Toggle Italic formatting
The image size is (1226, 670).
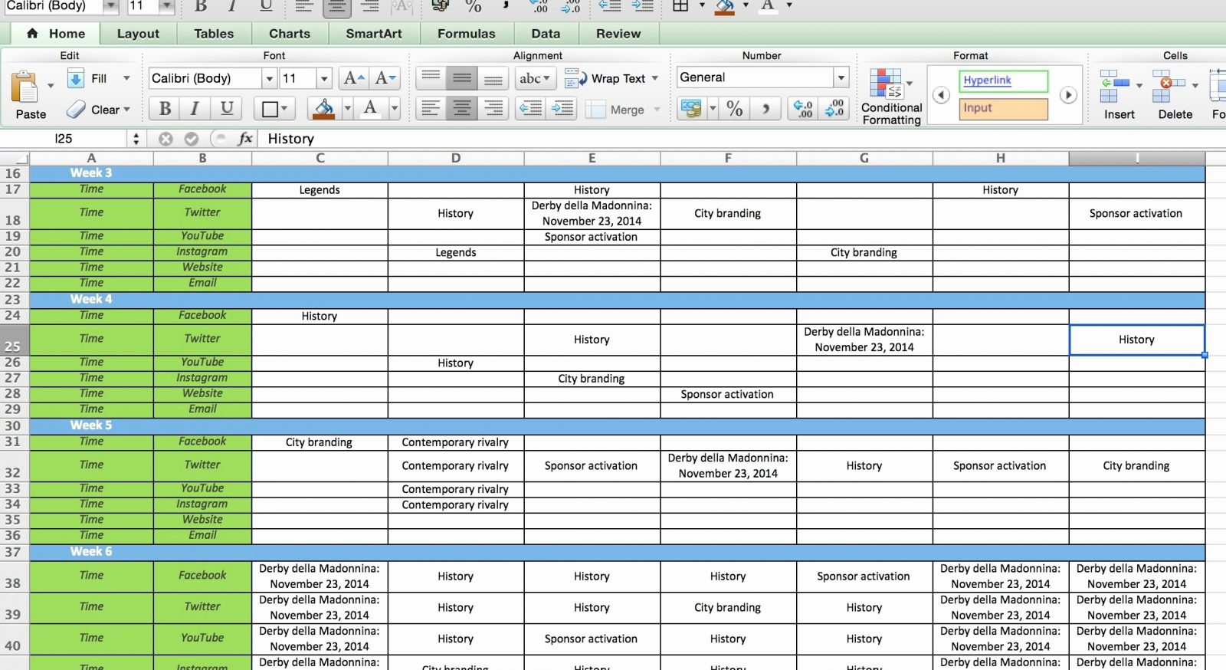[x=195, y=109]
